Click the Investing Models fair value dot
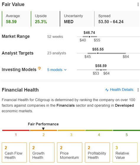The height and width of the screenshot is (165, 140). point(101,70)
